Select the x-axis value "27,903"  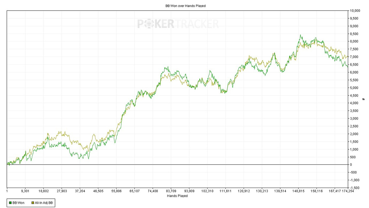[x=62, y=191]
